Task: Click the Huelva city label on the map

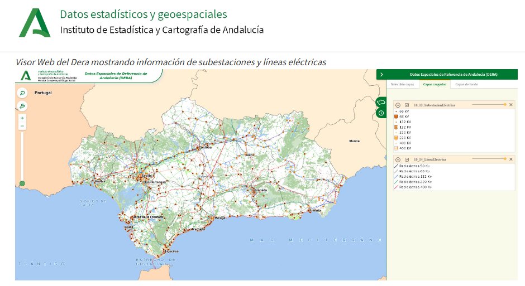Action: point(101,181)
